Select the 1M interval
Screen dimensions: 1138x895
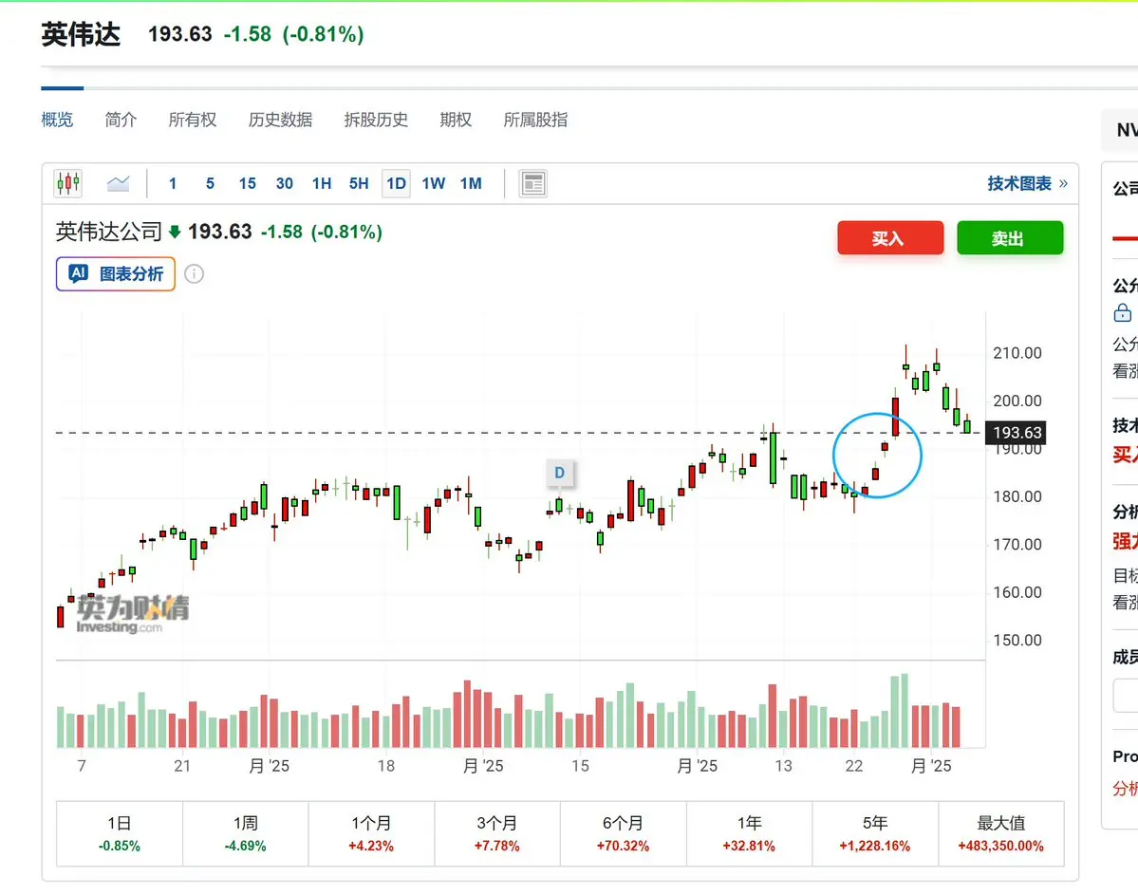click(x=471, y=183)
